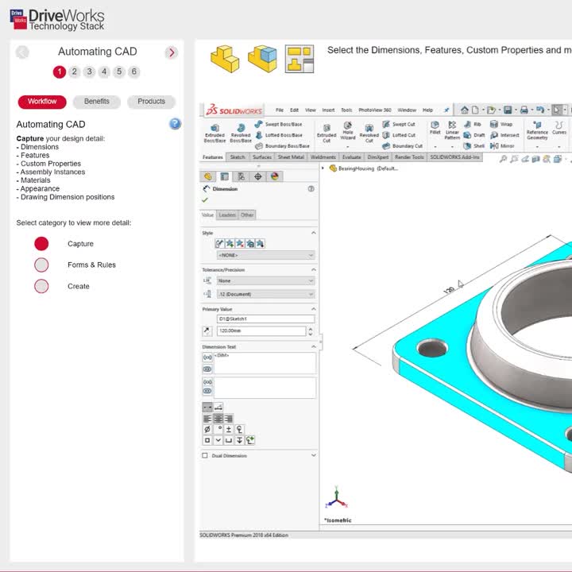Open the Hole Wizard tool
The height and width of the screenshot is (572, 572).
pos(348,130)
